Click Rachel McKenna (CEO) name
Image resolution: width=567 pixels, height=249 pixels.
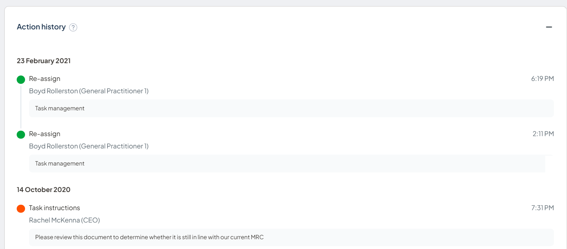(x=64, y=220)
